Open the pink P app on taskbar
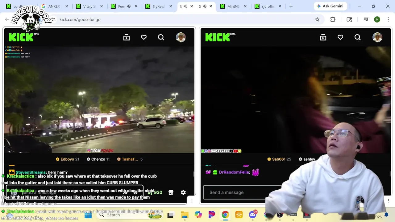The width and height of the screenshot is (395, 222). (x=212, y=215)
